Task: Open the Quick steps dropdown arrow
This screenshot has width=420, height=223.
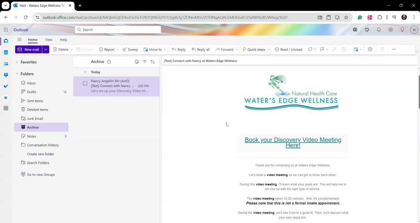Action: (269, 50)
